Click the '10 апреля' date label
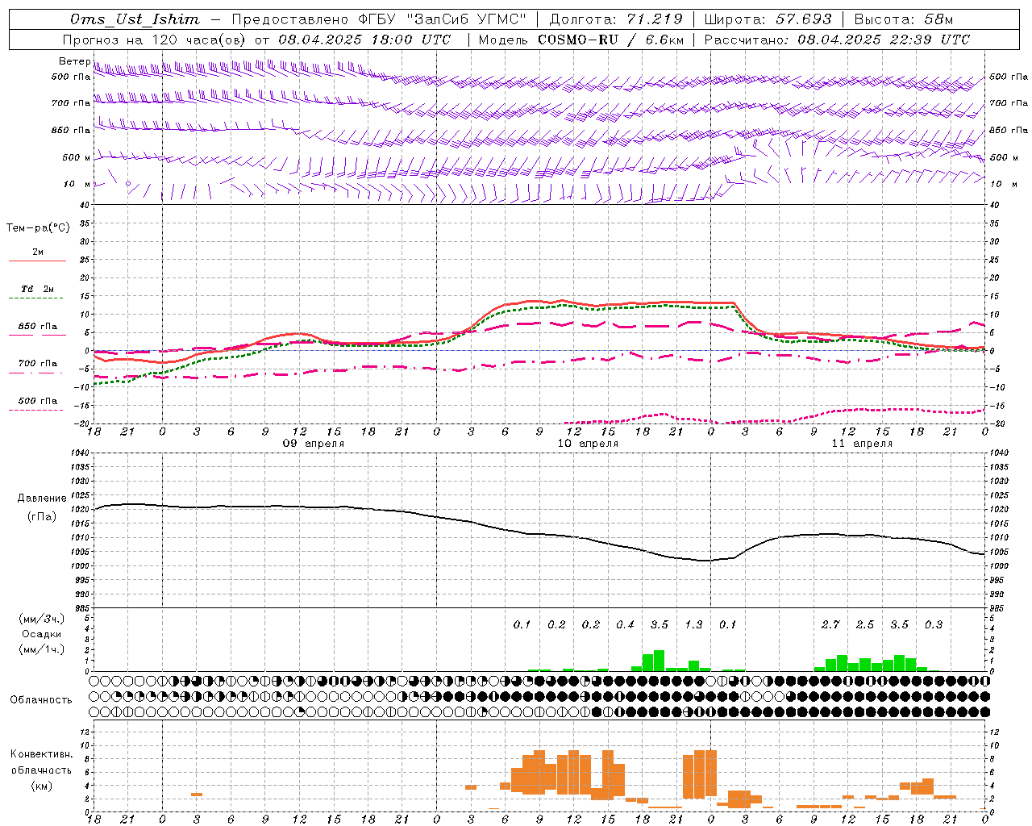The width and height of the screenshot is (1032, 826). coord(588,444)
